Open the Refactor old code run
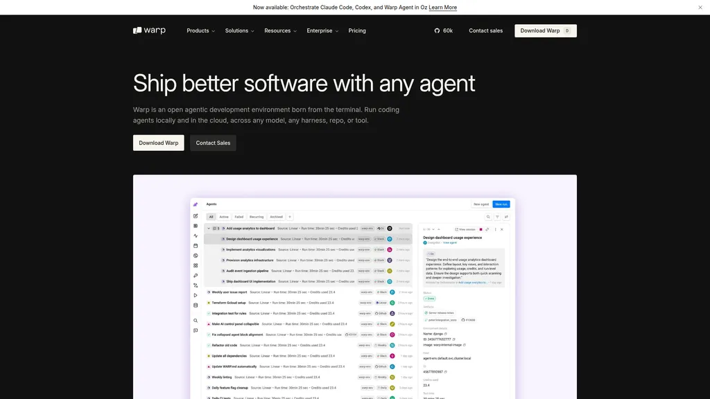 (x=308, y=345)
